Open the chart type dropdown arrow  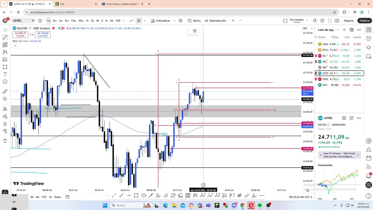click(145, 21)
